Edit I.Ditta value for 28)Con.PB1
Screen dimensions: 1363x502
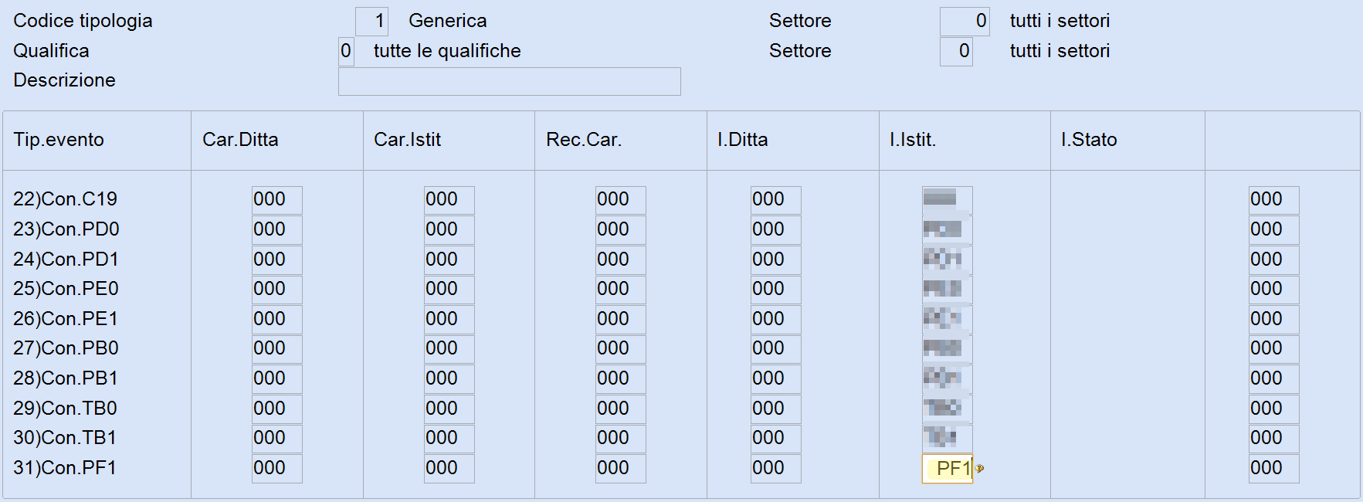(776, 378)
